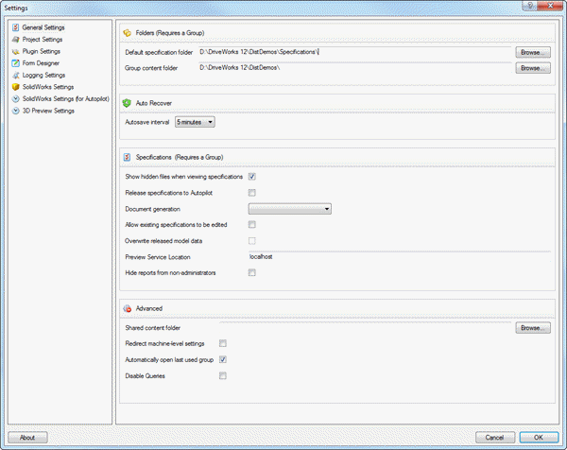Enable the Disable Queries checkbox

tap(223, 376)
